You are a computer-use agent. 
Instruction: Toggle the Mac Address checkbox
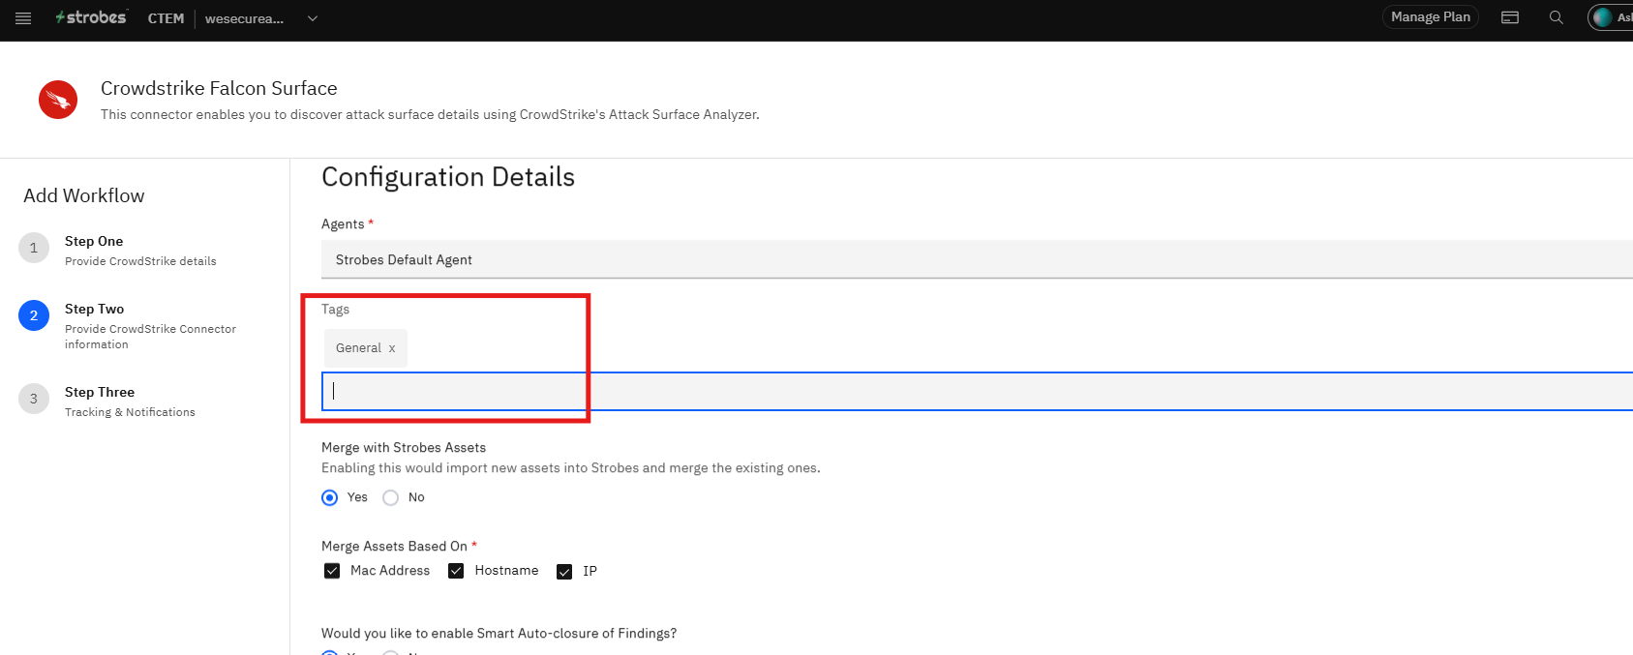coord(332,571)
